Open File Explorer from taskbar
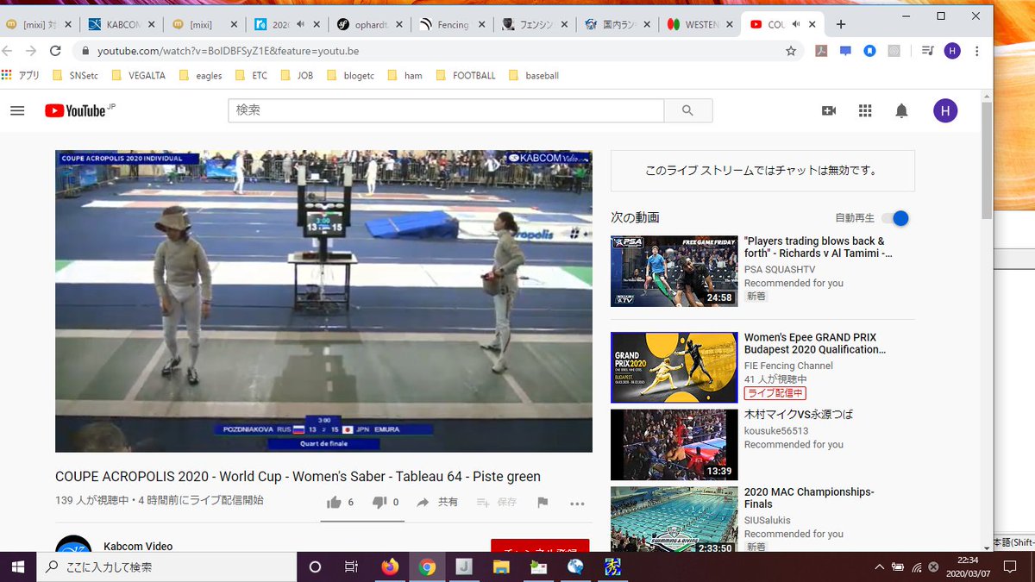The width and height of the screenshot is (1035, 582). [x=501, y=566]
